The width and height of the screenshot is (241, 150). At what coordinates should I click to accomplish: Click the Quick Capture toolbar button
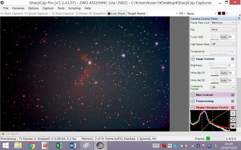pyautogui.click(x=36, y=14)
